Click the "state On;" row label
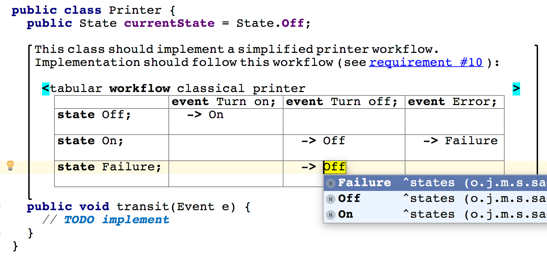Viewport: 547px width, 261px height. 90,140
